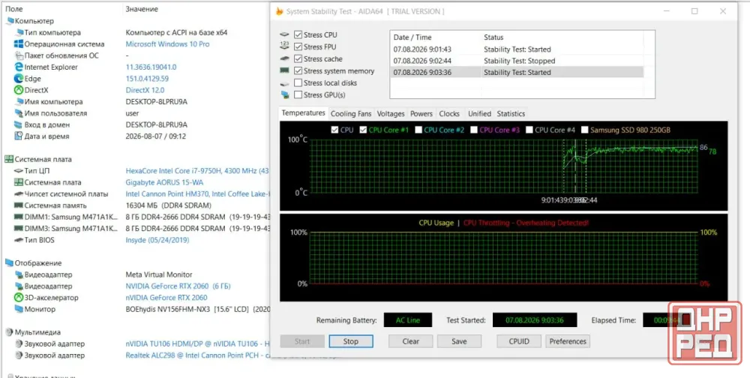Image resolution: width=750 pixels, height=378 pixels.
Task: Stop the running stability test
Action: pyautogui.click(x=350, y=341)
